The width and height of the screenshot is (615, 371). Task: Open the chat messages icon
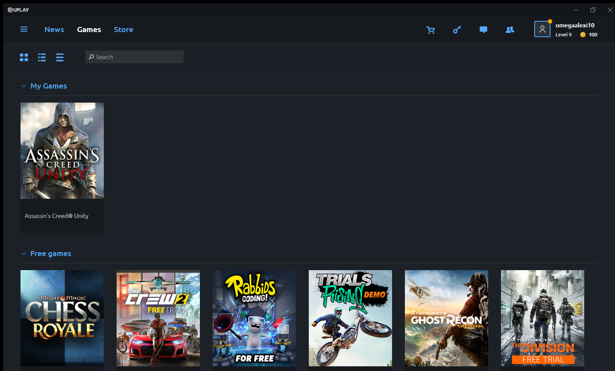pyautogui.click(x=483, y=30)
